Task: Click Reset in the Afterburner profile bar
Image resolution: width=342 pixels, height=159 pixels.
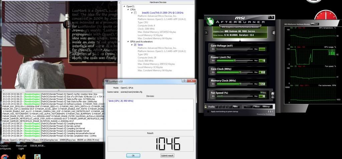Action: (256, 107)
